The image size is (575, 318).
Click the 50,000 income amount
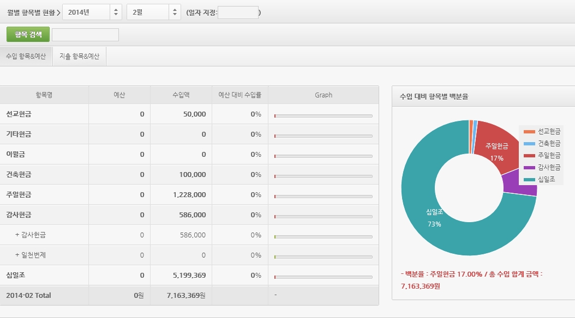(194, 114)
